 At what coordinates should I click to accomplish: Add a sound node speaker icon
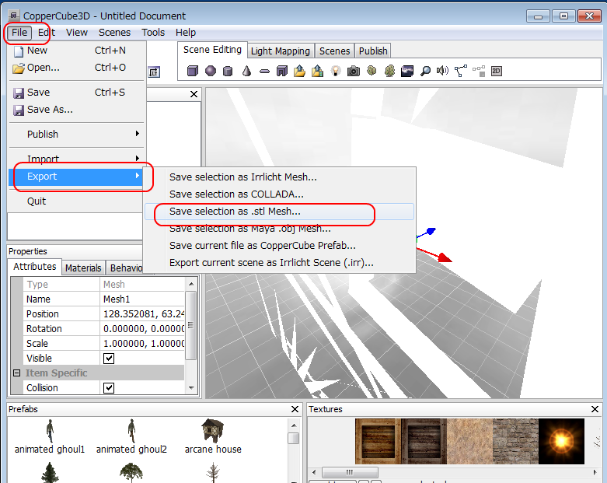coord(442,71)
